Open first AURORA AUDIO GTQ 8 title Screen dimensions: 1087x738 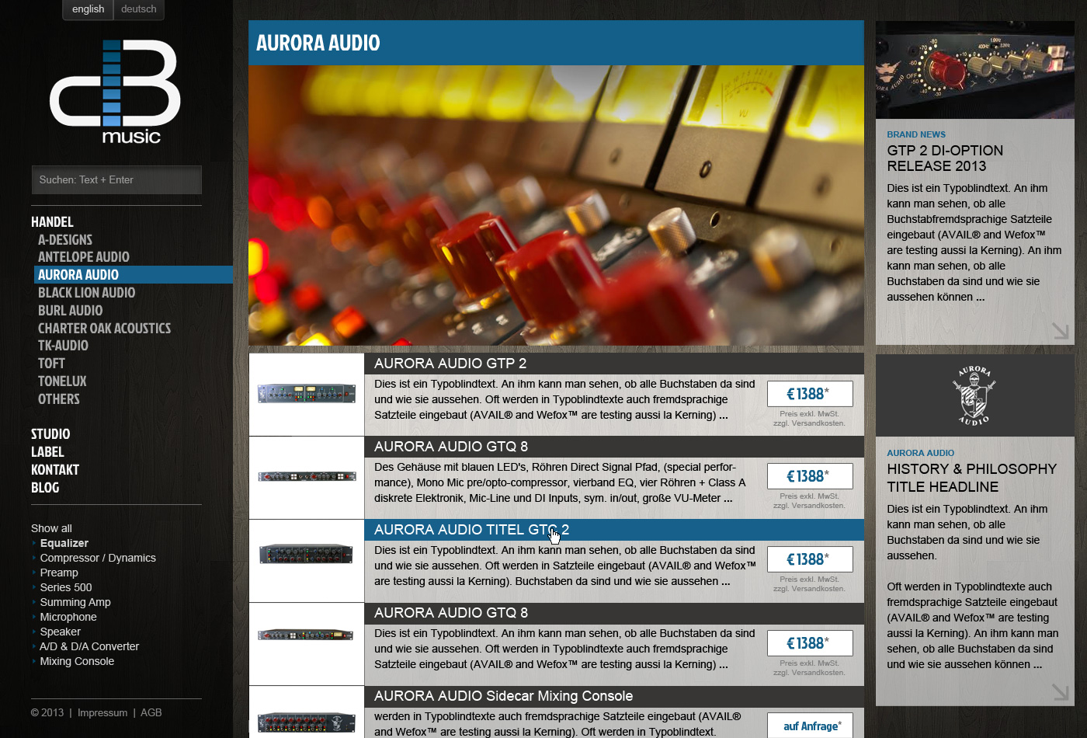pos(451,447)
